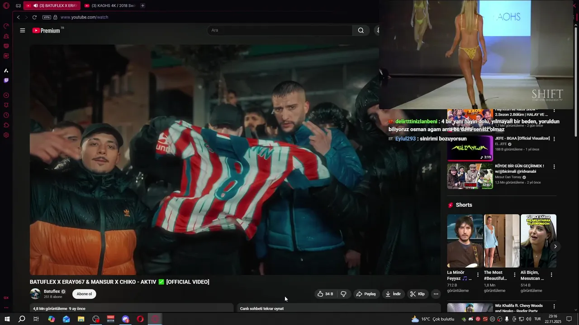Switch the TUR input language indicator

tap(537, 319)
